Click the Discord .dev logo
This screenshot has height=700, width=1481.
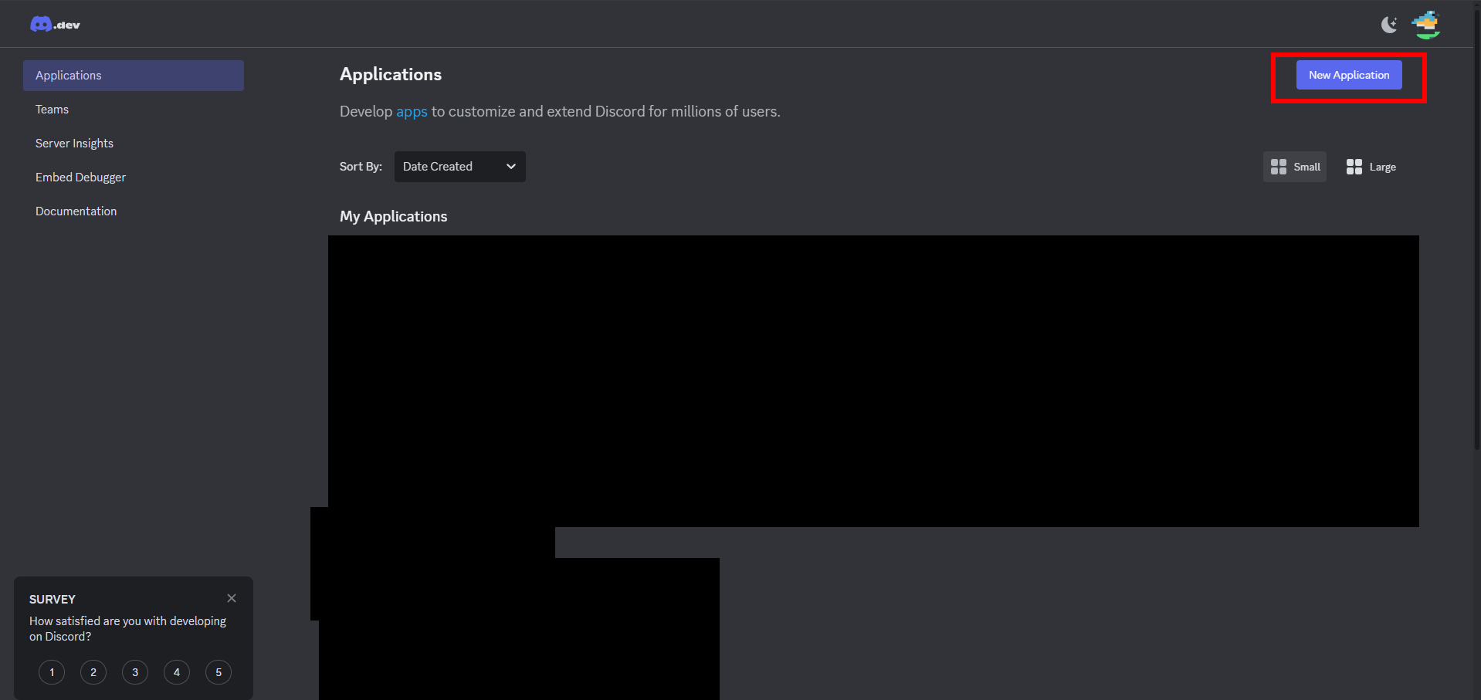click(55, 25)
